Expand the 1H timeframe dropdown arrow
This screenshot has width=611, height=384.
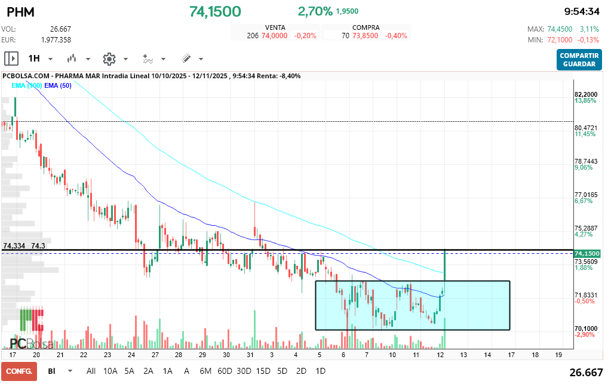50,59
